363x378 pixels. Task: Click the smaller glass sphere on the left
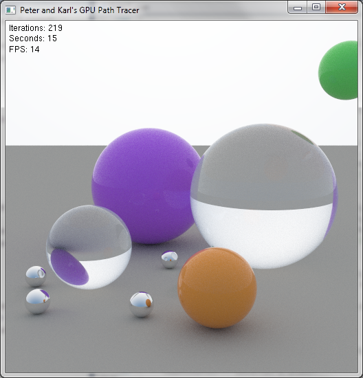click(x=89, y=247)
